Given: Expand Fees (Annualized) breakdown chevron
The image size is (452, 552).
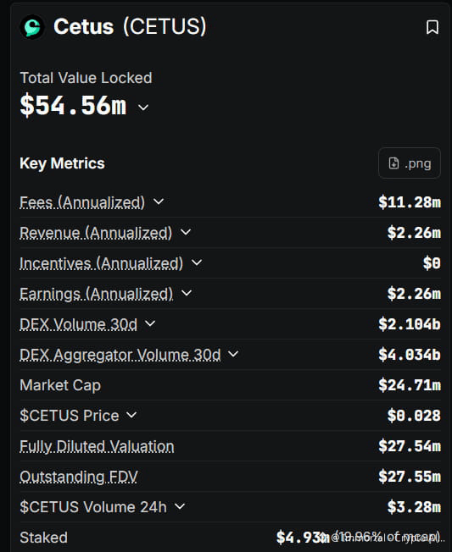Looking at the screenshot, I should [159, 201].
